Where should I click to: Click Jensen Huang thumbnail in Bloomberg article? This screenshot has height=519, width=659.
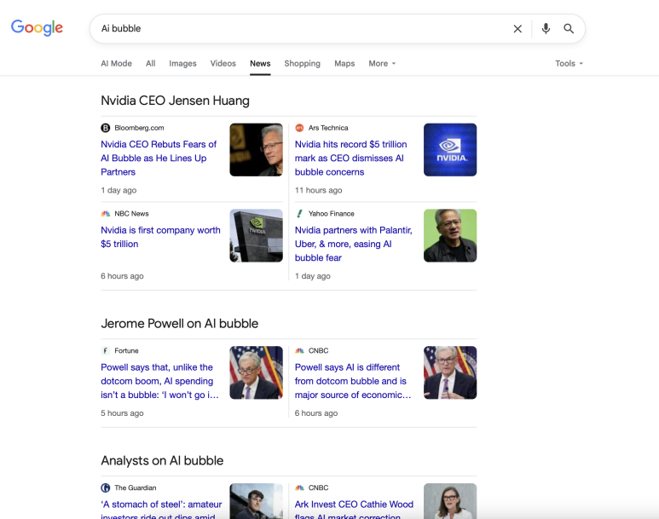pos(256,150)
